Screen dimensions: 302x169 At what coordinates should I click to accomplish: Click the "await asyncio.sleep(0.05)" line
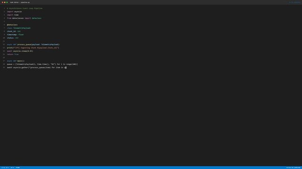[x=20, y=51]
